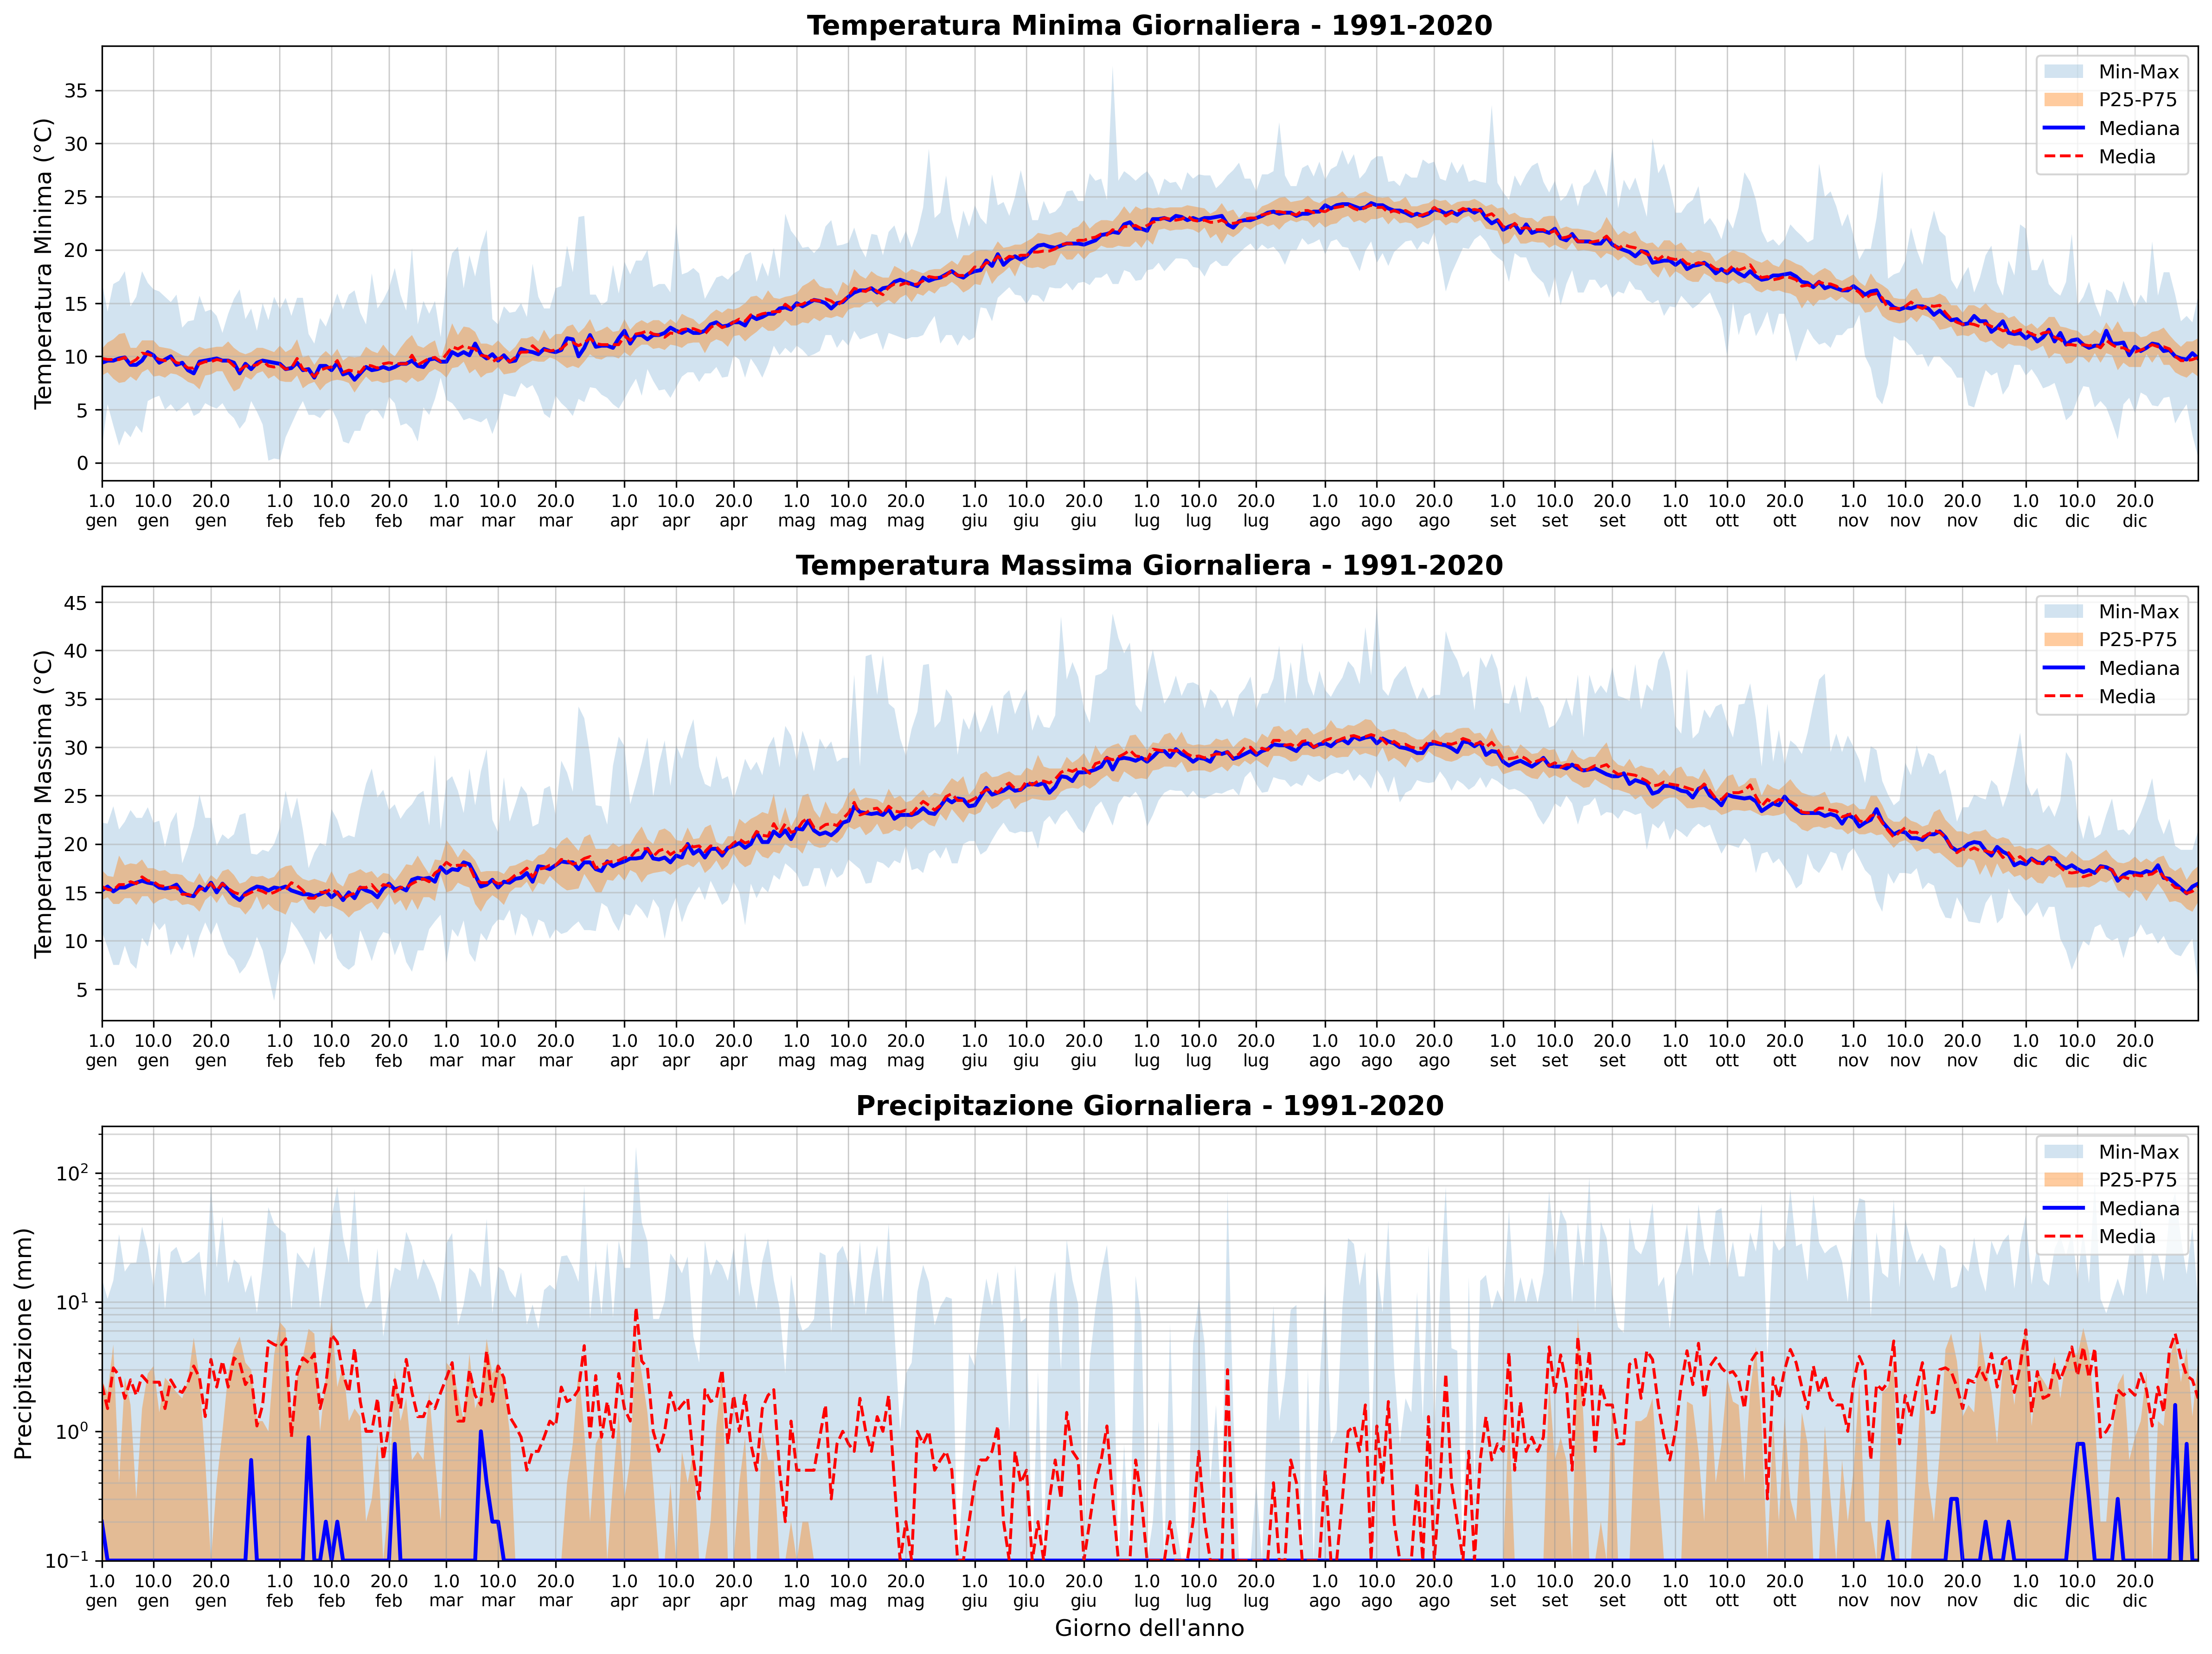This screenshot has height=1654, width=2212.
Task: Click "Mediana" text in Temperatura Minima legend
Action: tap(2139, 129)
